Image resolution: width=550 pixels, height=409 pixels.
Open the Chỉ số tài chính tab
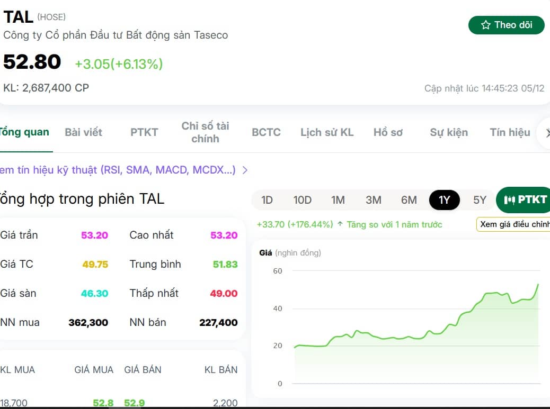pyautogui.click(x=205, y=133)
